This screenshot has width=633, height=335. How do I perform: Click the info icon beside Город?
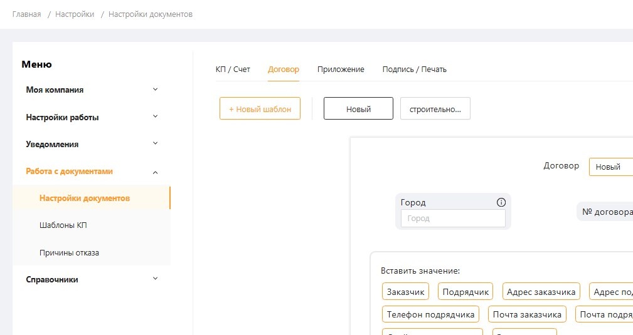501,202
